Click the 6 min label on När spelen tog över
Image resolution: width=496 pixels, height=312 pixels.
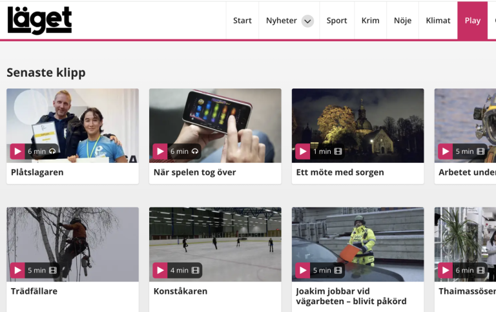tap(180, 152)
